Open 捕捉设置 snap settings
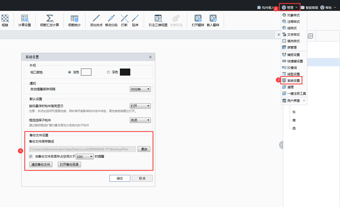The image size is (340, 207). tap(294, 55)
